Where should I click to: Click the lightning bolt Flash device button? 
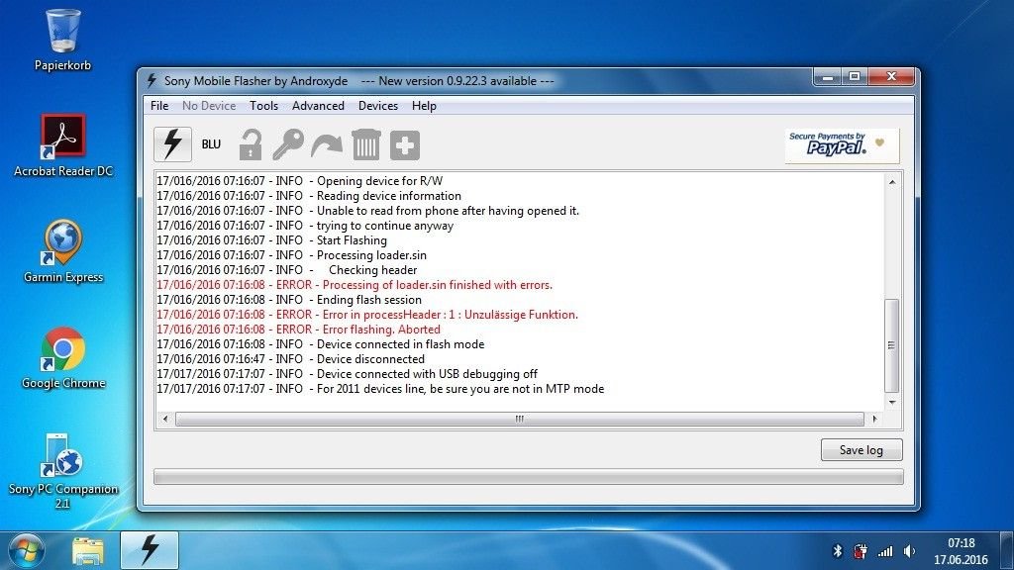coord(172,144)
